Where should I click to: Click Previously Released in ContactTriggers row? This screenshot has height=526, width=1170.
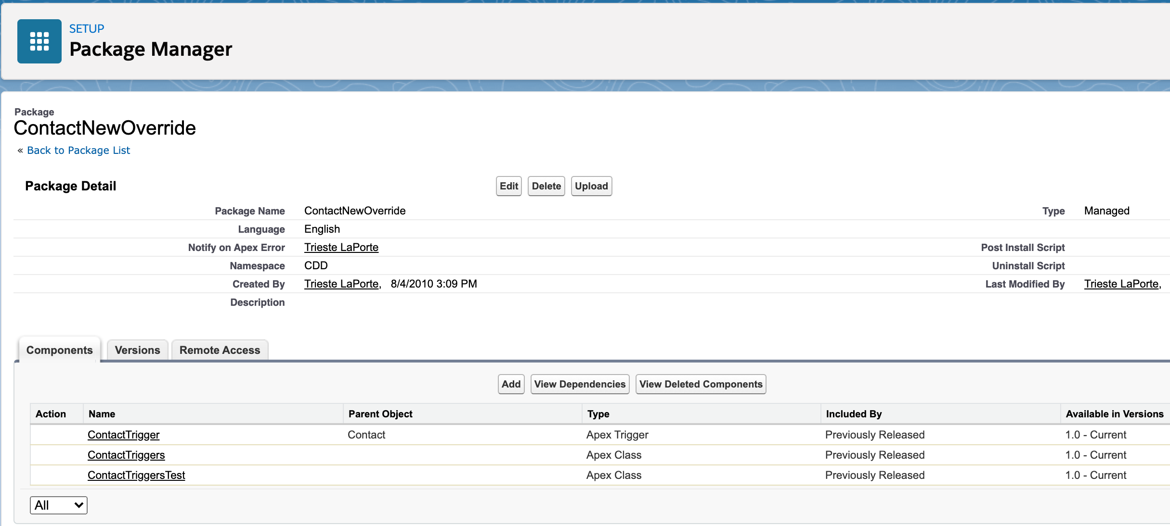pyautogui.click(x=875, y=455)
